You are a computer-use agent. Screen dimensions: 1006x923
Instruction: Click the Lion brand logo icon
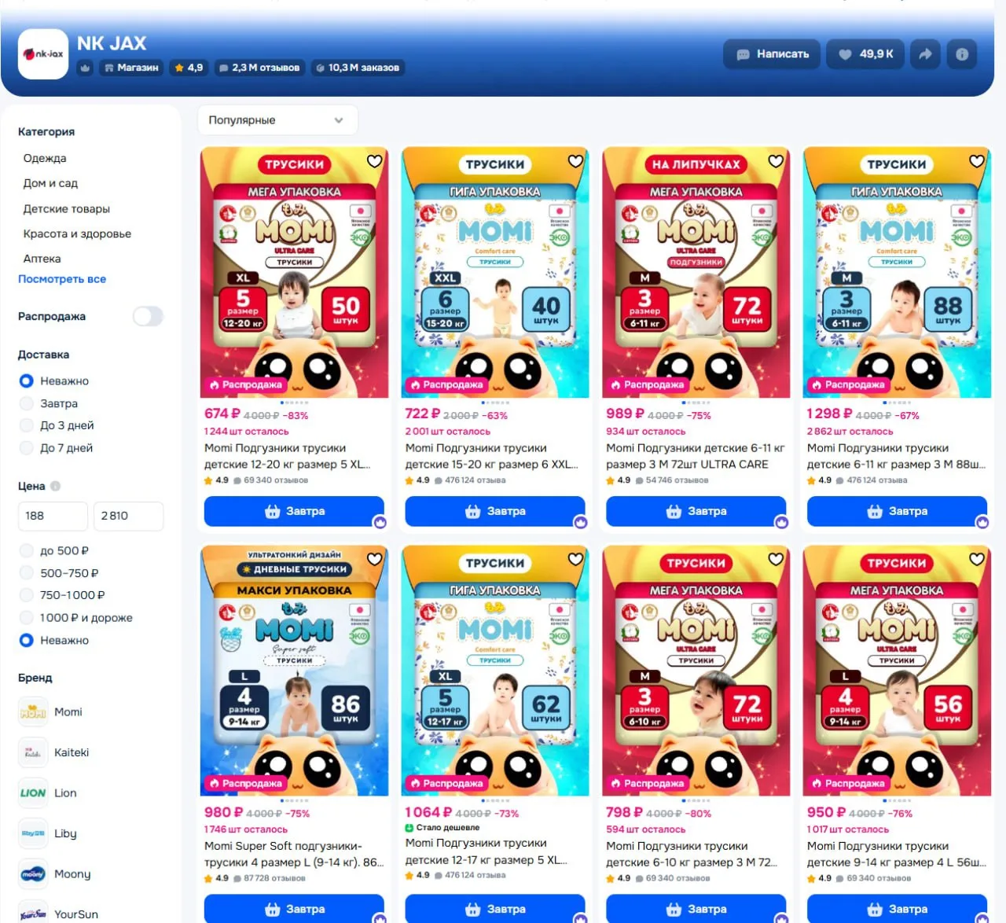(33, 793)
